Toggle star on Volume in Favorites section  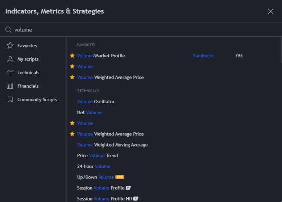[72, 66]
